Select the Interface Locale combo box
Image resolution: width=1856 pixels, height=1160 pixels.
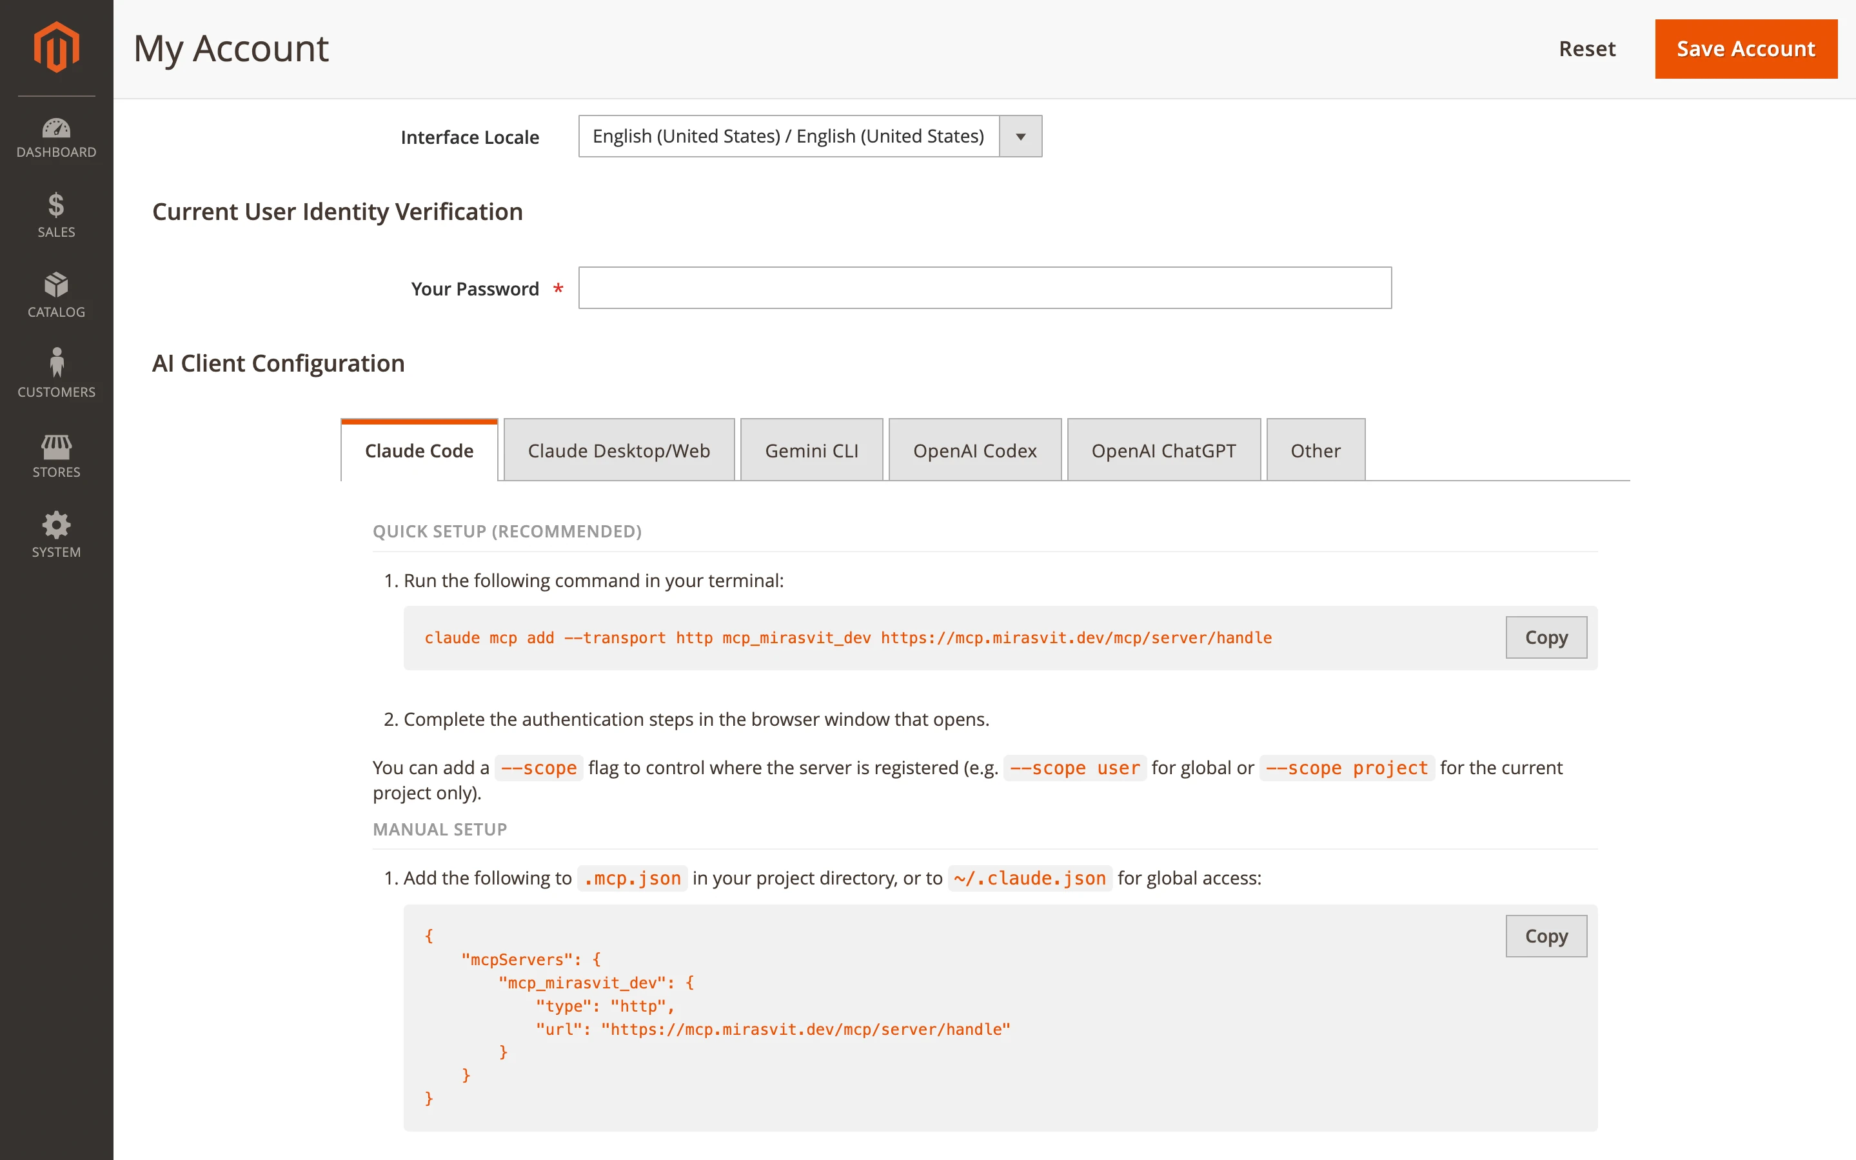(788, 137)
